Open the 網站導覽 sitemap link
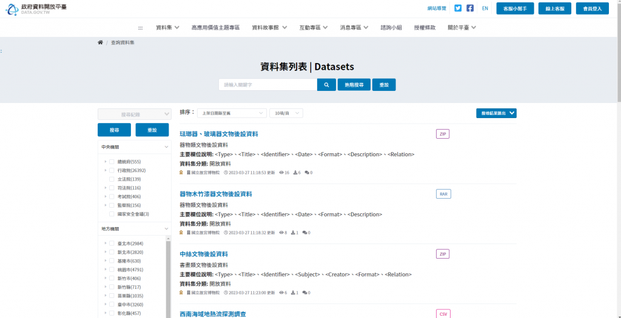Viewport: 621px width, 318px height. (x=437, y=8)
